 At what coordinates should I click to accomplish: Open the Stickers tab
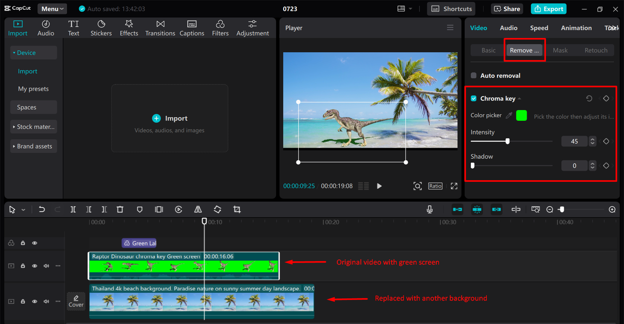point(101,28)
